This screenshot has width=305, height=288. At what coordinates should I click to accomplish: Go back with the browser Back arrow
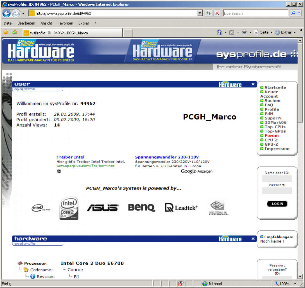coord(7,13)
